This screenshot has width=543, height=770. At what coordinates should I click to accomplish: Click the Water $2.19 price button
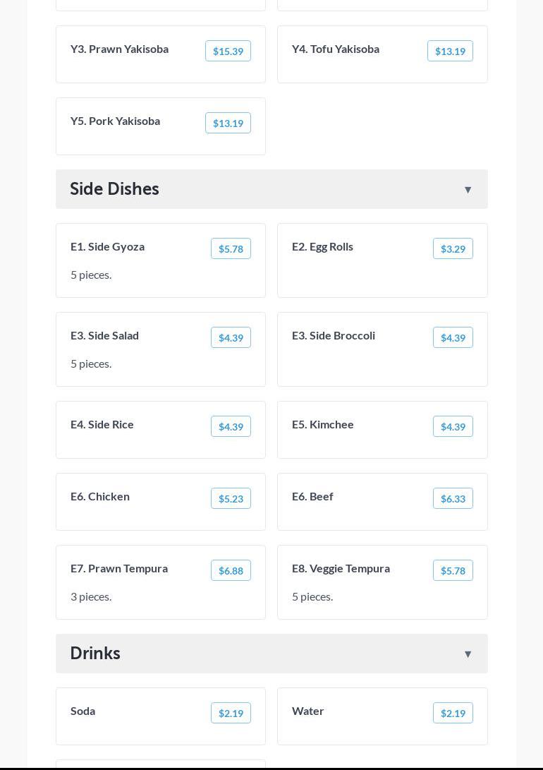tap(453, 713)
